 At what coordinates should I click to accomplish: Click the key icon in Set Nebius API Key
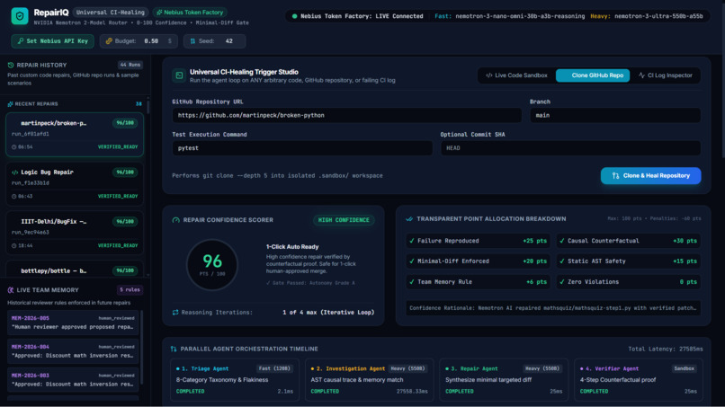click(x=21, y=41)
